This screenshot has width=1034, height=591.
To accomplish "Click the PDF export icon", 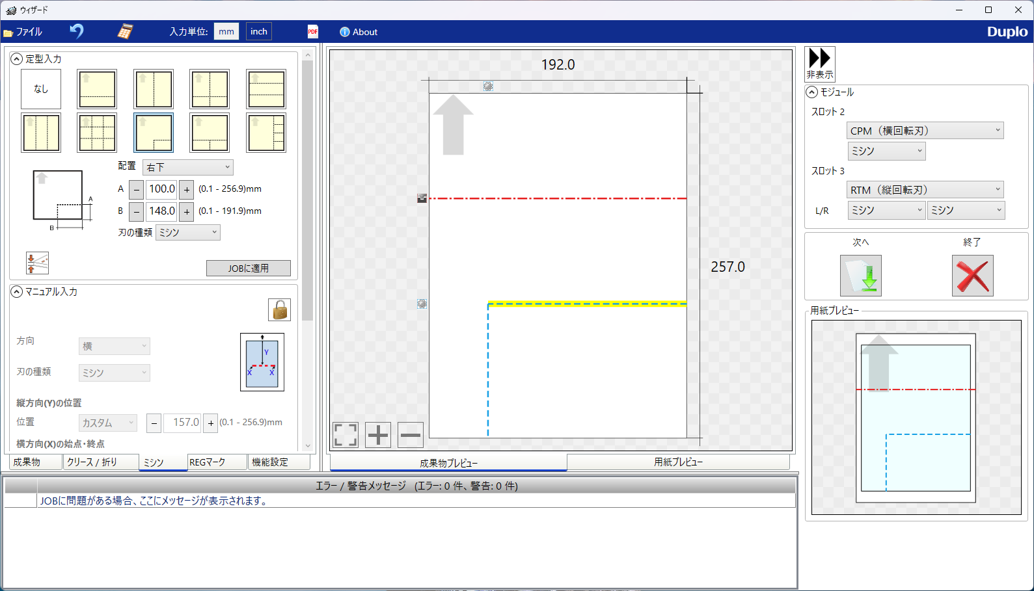I will pyautogui.click(x=313, y=31).
